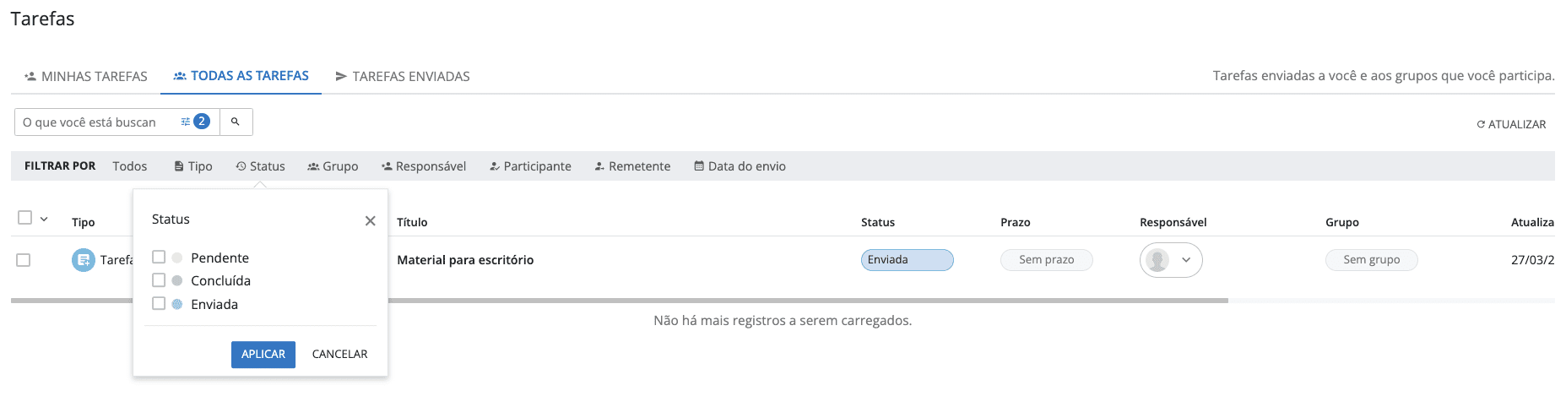Close the Status filter popup

coord(370,221)
